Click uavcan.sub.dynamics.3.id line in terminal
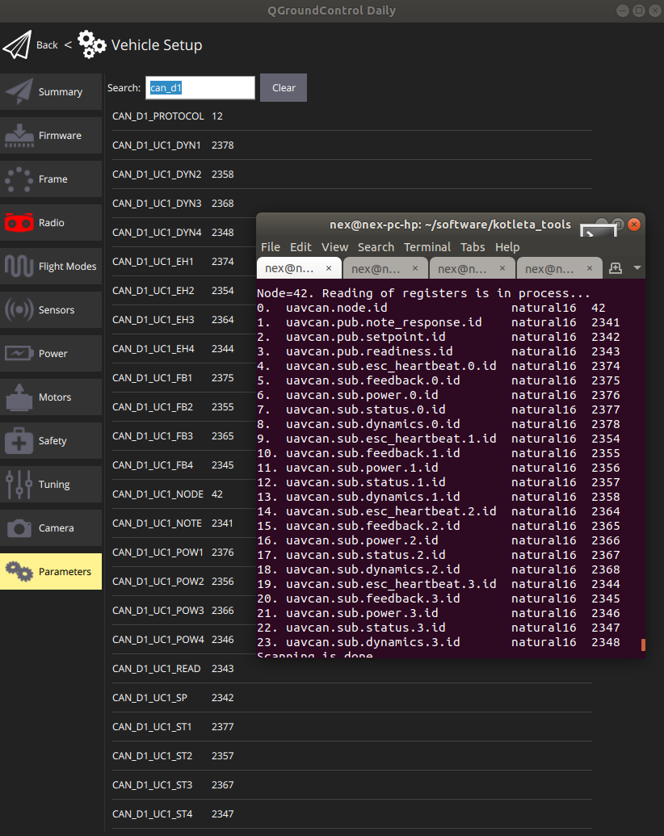This screenshot has width=664, height=836. pos(439,642)
